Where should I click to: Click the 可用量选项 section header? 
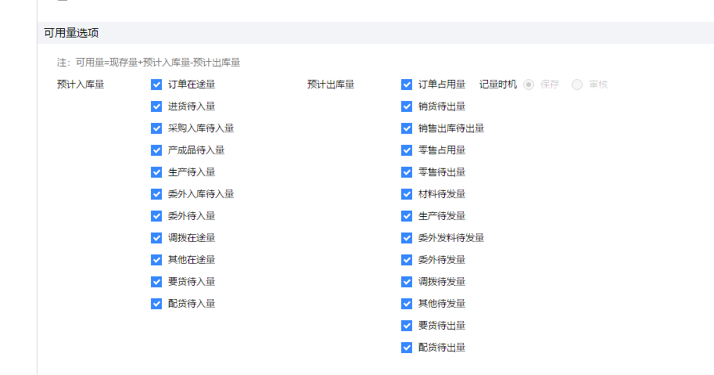pyautogui.click(x=71, y=33)
